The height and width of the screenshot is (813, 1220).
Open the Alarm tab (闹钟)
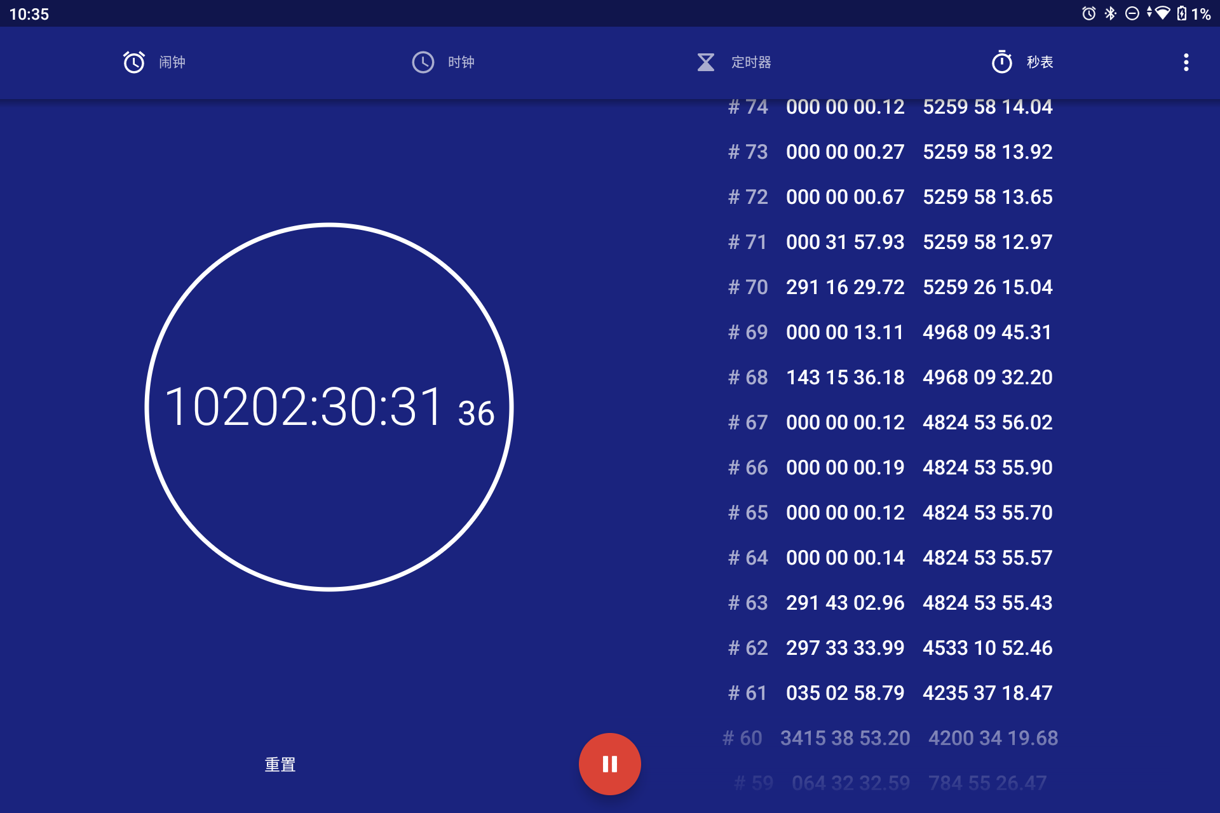pyautogui.click(x=154, y=62)
